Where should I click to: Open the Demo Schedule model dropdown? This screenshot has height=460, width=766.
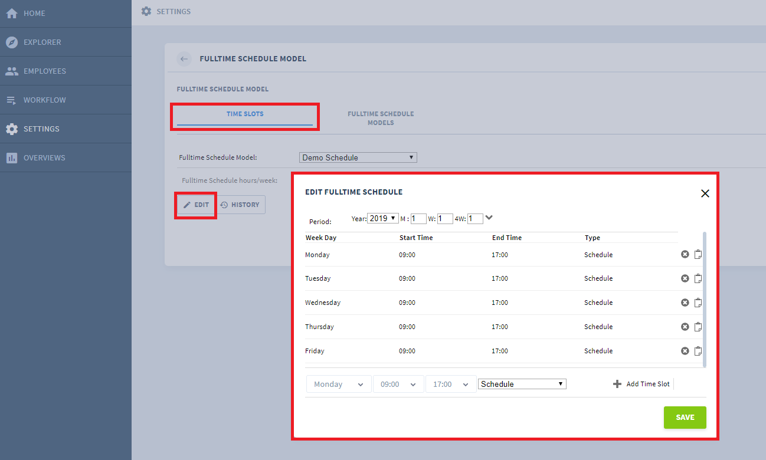358,157
